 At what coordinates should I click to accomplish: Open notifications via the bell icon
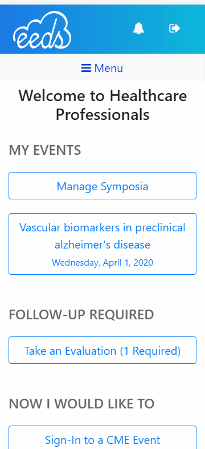(x=138, y=29)
